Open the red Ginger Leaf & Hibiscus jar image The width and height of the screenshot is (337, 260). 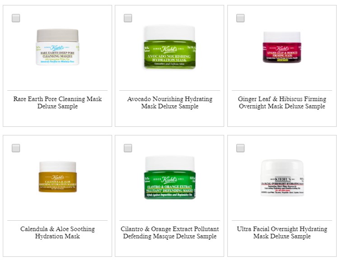(x=282, y=47)
